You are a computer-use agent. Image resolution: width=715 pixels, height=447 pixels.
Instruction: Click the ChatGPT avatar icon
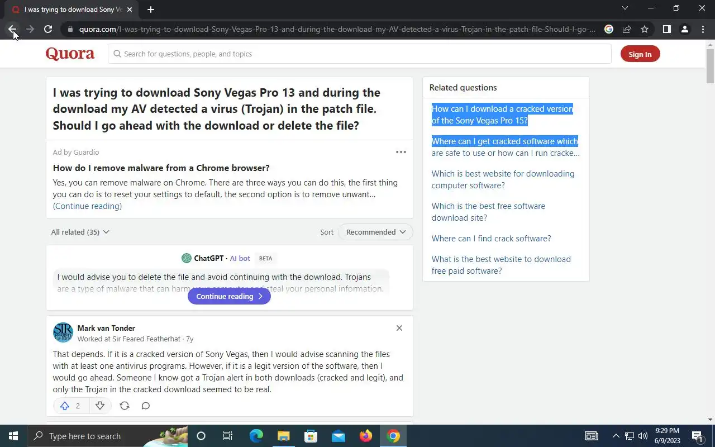[x=187, y=258]
